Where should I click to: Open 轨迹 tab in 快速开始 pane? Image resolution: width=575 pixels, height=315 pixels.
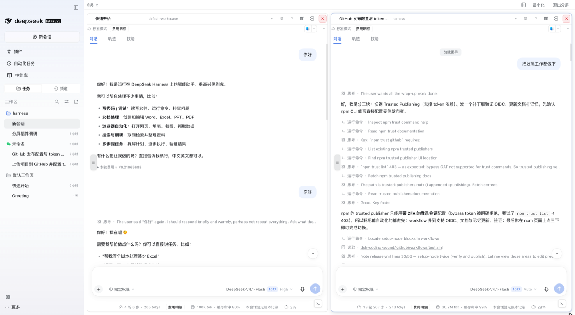(x=112, y=39)
